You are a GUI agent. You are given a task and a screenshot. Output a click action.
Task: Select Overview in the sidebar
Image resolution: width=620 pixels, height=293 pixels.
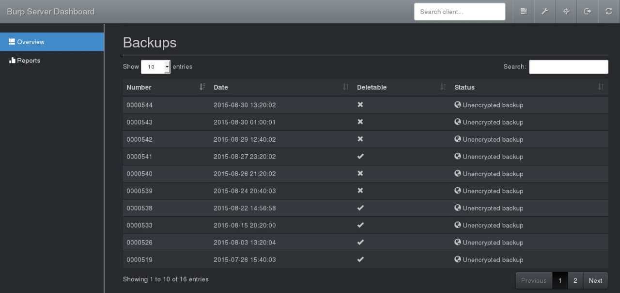[52, 42]
